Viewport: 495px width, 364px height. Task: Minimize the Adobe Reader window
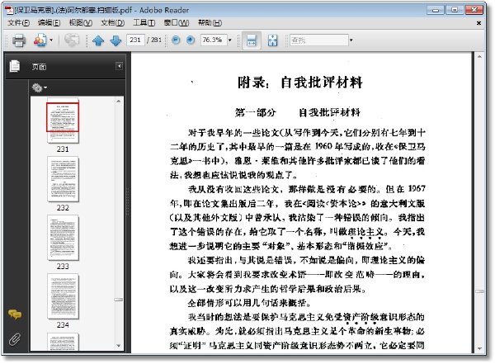tap(436, 10)
